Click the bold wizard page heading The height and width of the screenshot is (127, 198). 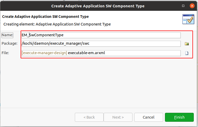pyautogui.click(x=45, y=17)
